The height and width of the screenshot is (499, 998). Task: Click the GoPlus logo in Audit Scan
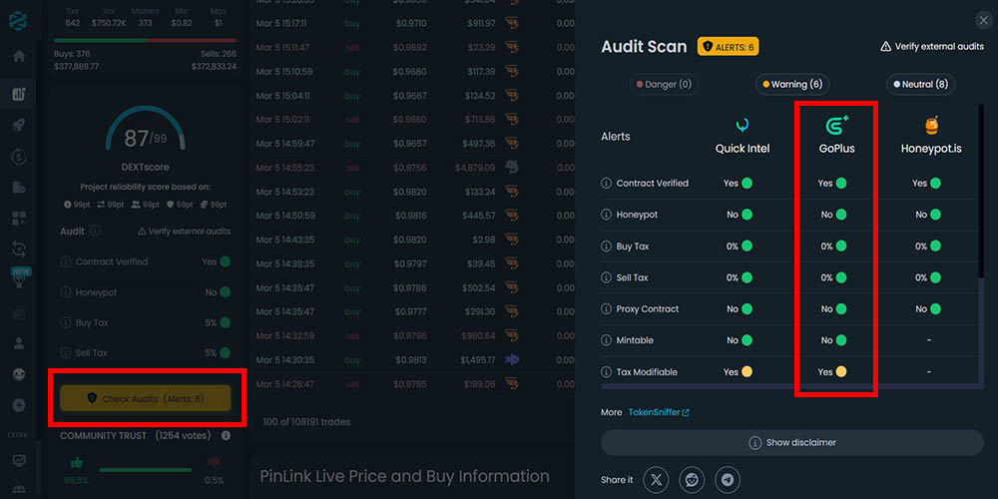[836, 125]
